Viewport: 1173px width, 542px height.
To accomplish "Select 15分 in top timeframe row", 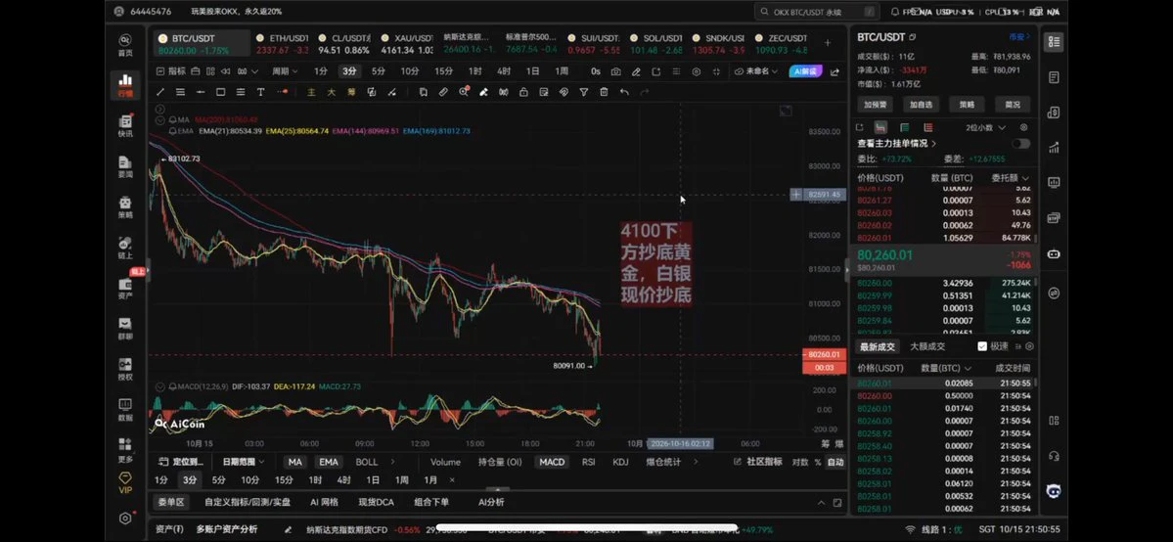I will (x=443, y=71).
